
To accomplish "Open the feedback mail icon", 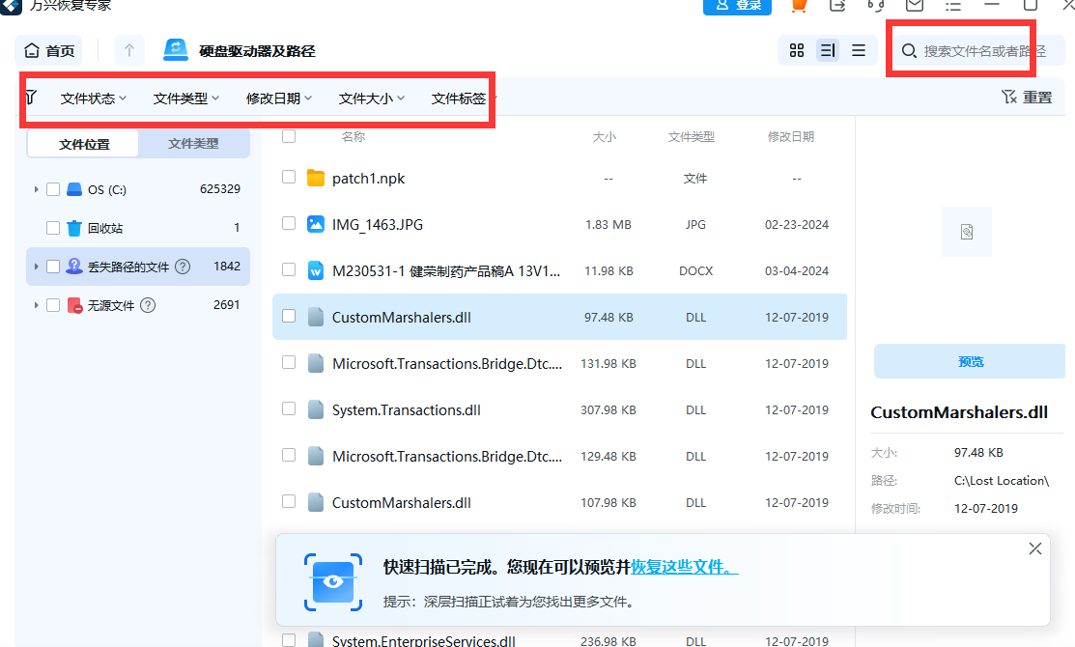I will [x=914, y=7].
